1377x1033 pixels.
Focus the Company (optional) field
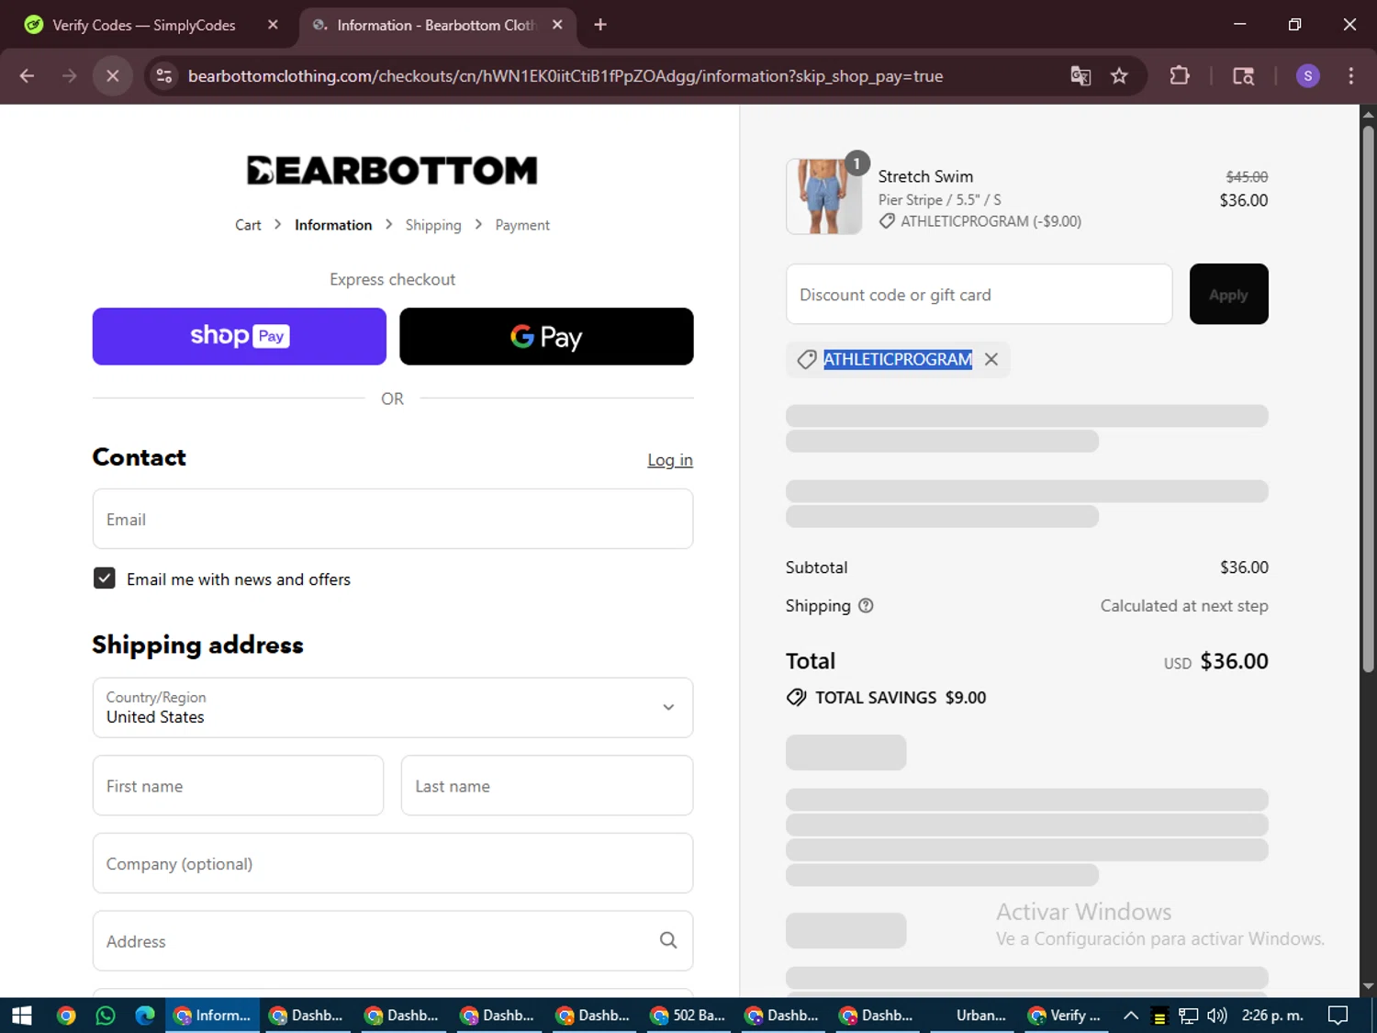393,863
